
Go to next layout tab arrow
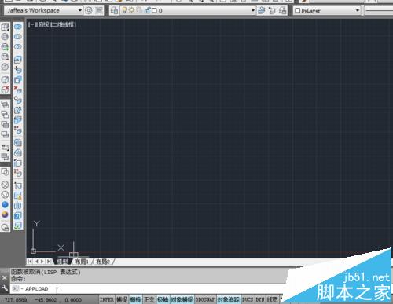[42, 262]
